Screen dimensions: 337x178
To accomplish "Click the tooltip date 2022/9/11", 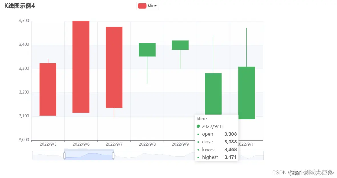I will (x=213, y=126).
